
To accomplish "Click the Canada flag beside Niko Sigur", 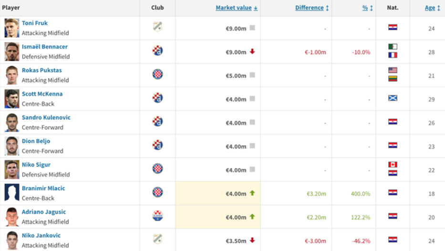I will pos(393,165).
